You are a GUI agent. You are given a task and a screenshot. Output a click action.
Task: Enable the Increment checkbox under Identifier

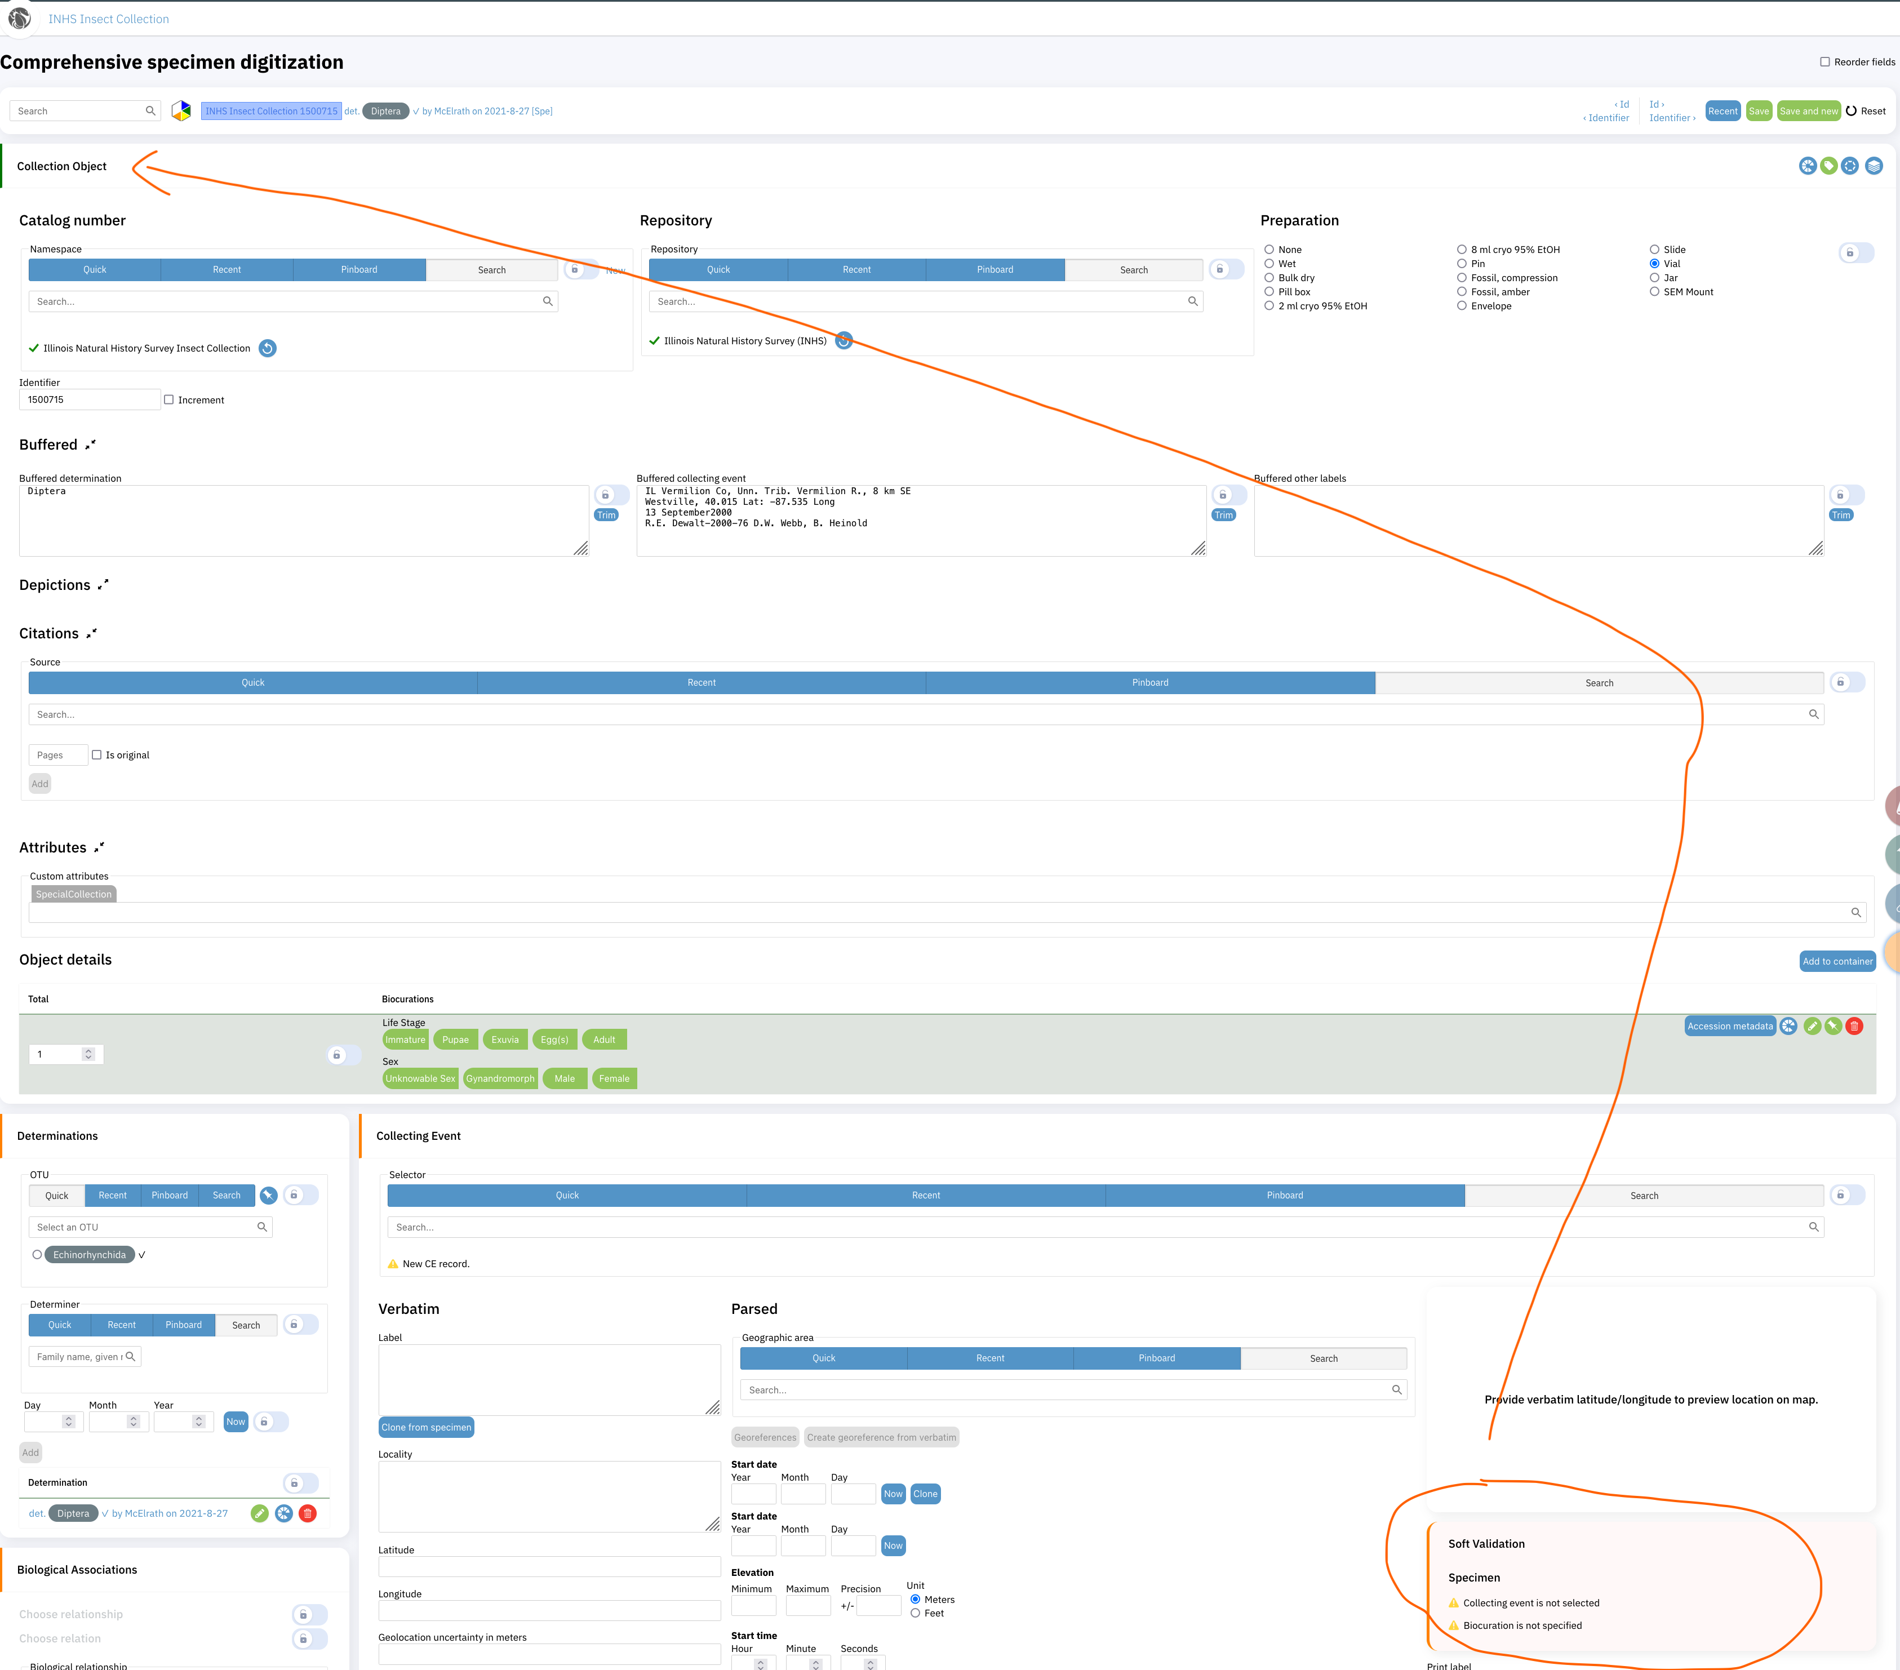point(169,399)
